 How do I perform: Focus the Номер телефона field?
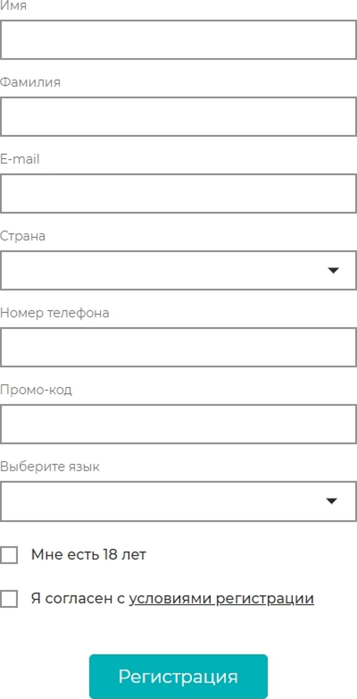(x=178, y=347)
